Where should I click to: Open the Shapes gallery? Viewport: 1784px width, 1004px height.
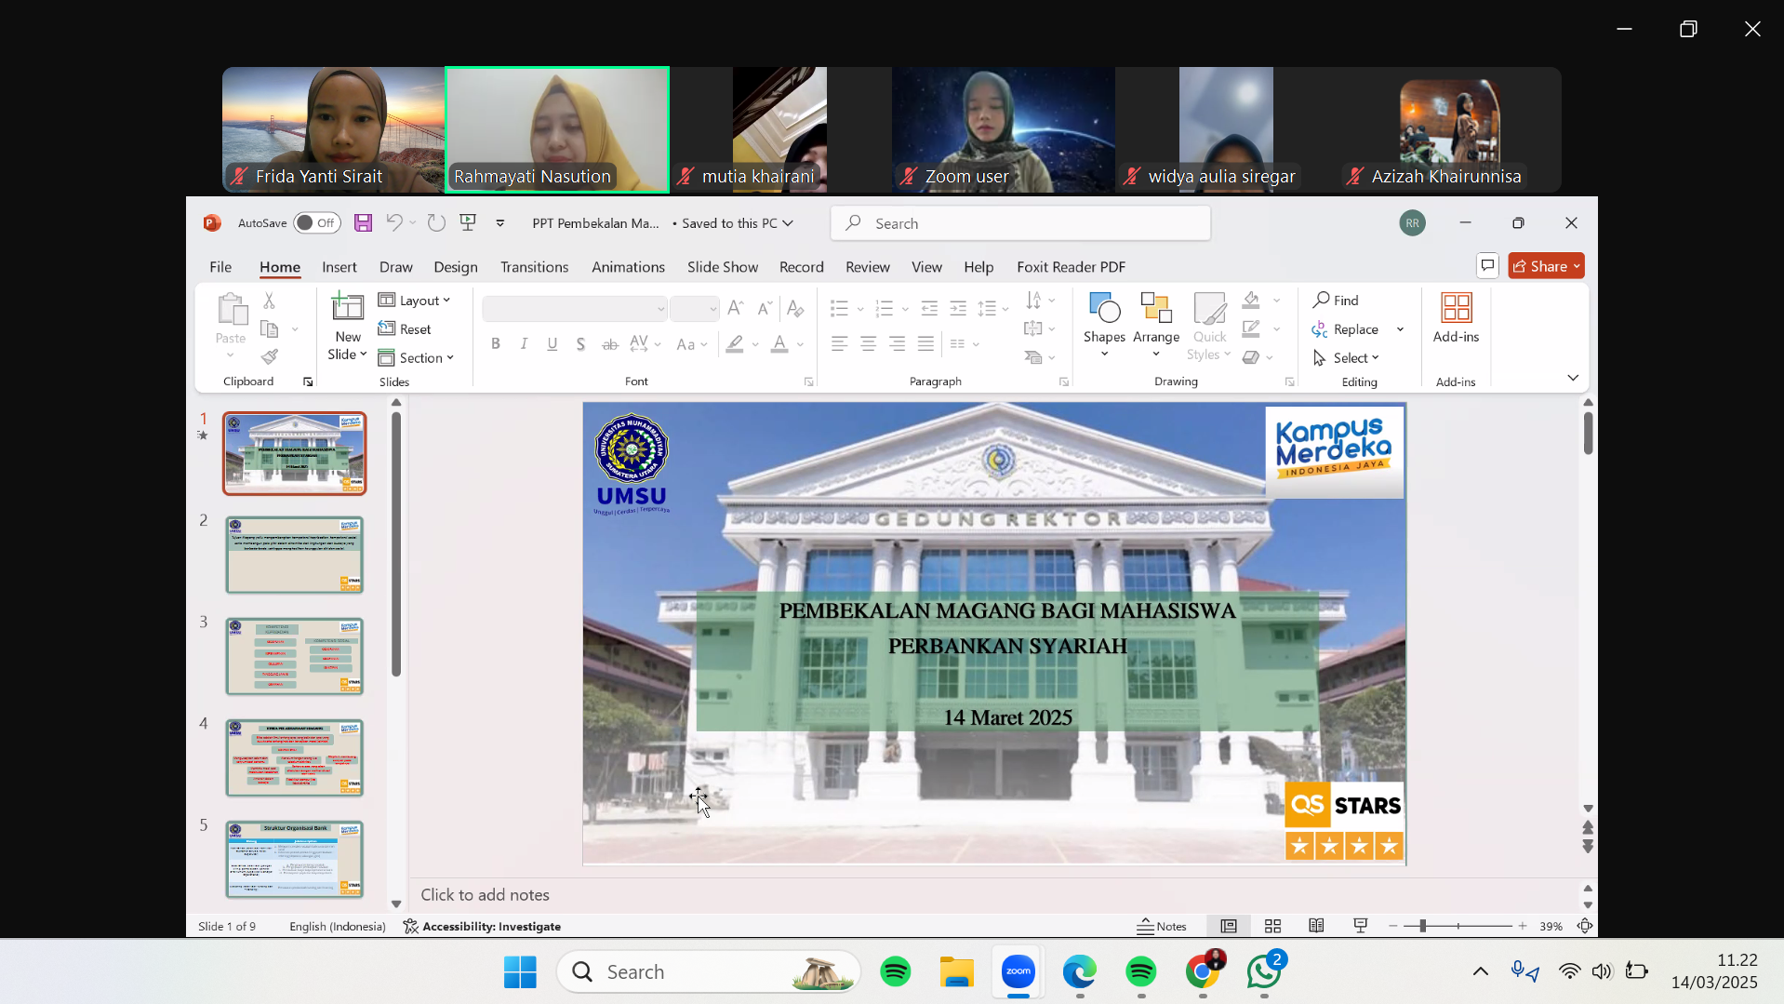pos(1104,325)
